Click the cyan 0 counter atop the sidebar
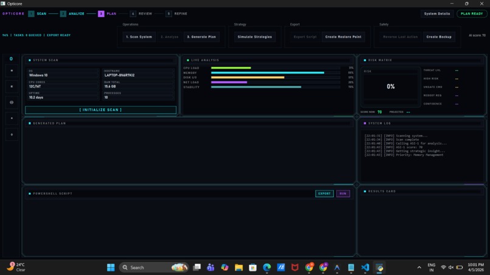The height and width of the screenshot is (275, 490). [12, 59]
